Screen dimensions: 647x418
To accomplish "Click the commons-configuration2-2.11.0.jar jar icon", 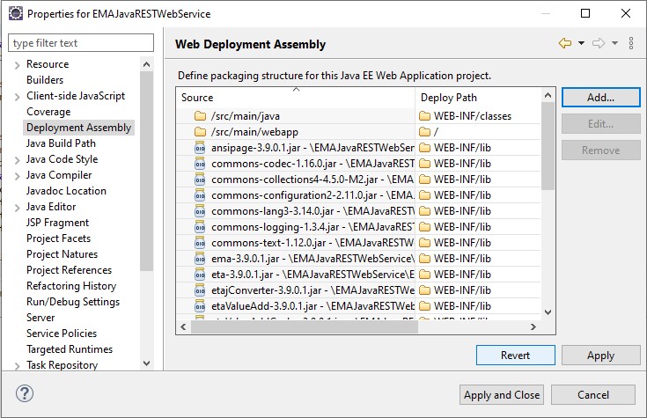I will 200,195.
